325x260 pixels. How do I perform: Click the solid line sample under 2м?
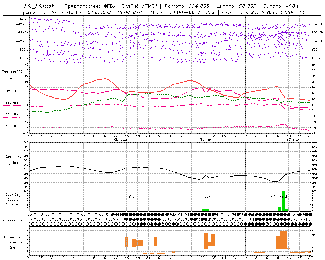tap(12, 82)
